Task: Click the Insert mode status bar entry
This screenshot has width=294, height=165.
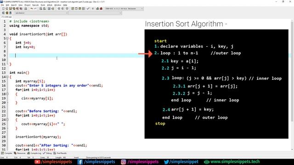Action: [76, 158]
